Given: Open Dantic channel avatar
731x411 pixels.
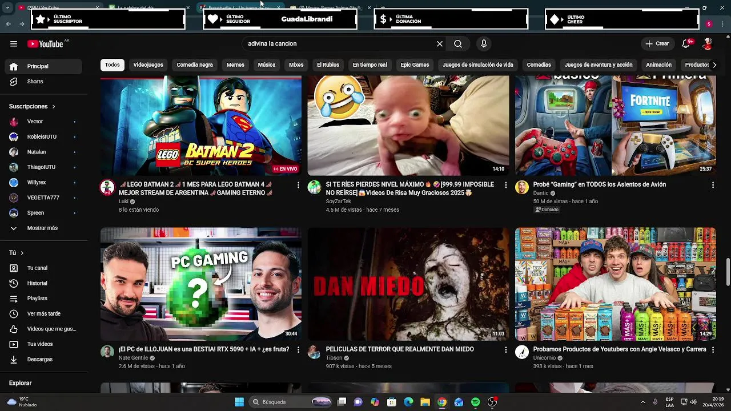Looking at the screenshot, I should 522,188.
